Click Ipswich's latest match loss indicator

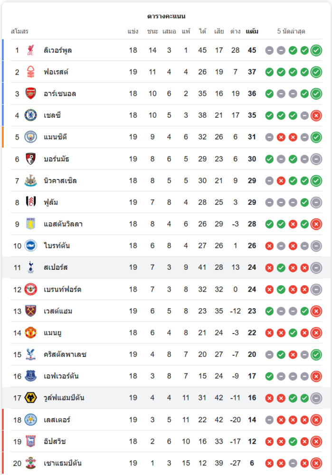[316, 441]
